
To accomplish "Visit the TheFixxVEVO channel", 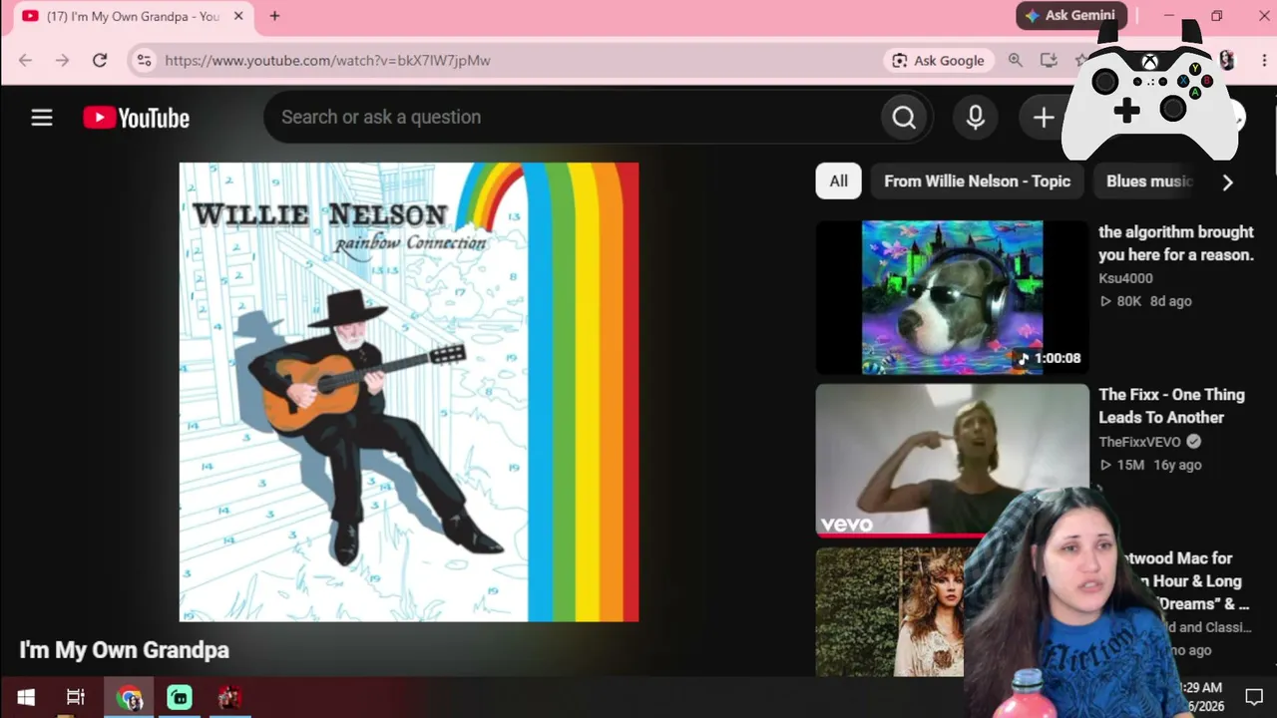I will tap(1139, 442).
